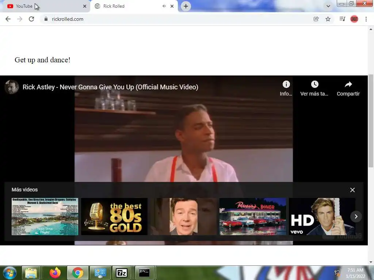Go back to the previous page
The height and width of the screenshot is (280, 374).
[8, 19]
